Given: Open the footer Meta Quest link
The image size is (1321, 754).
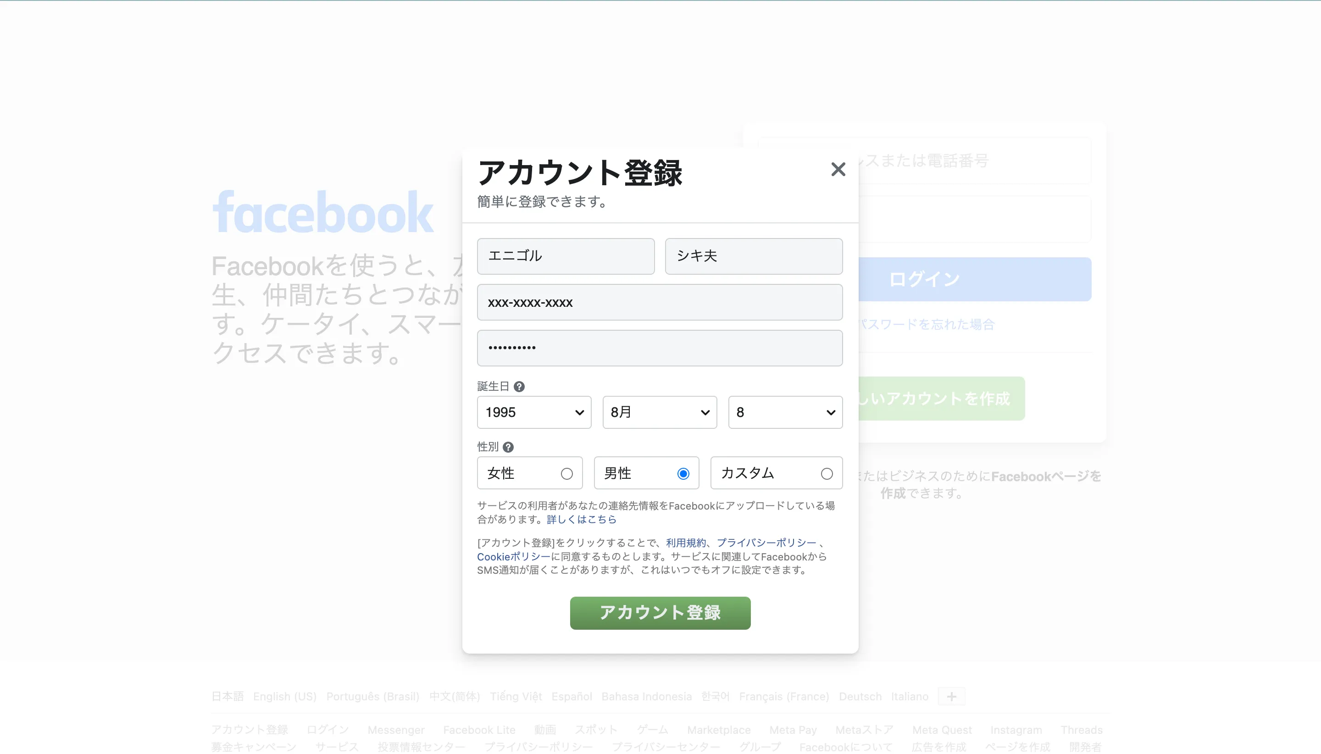Looking at the screenshot, I should [942, 730].
